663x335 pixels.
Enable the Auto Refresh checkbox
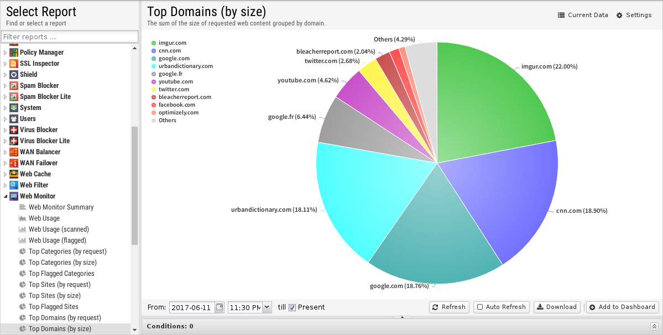480,307
